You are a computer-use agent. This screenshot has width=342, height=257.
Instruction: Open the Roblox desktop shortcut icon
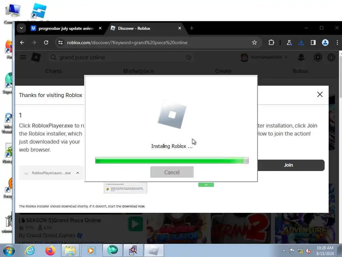point(39,11)
